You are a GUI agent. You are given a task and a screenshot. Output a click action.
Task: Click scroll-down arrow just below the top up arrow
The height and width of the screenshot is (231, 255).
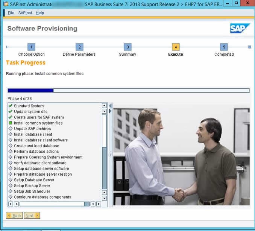(x=104, y=111)
